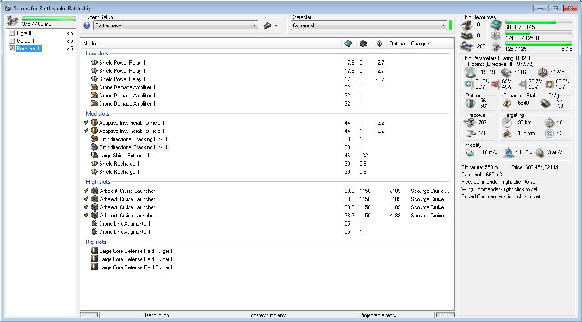Click the shield hitpoints icon showing 19219
This screenshot has width=582, height=322.
pyautogui.click(x=469, y=72)
